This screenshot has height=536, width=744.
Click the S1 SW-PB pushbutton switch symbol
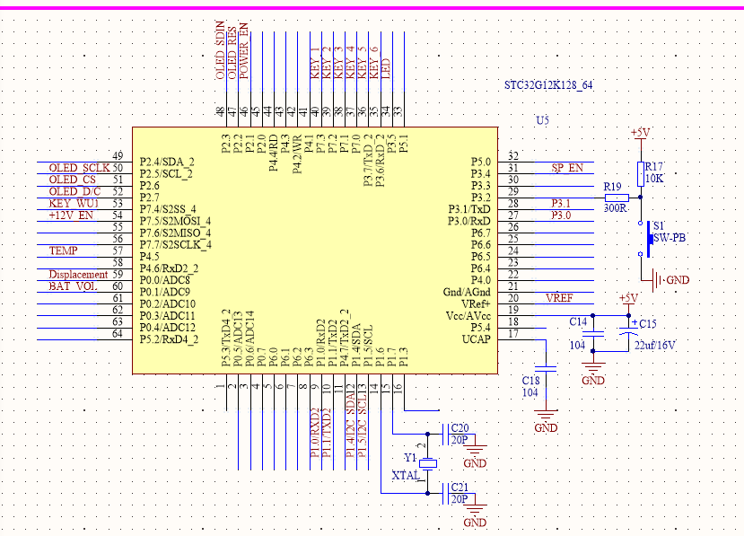pos(645,239)
